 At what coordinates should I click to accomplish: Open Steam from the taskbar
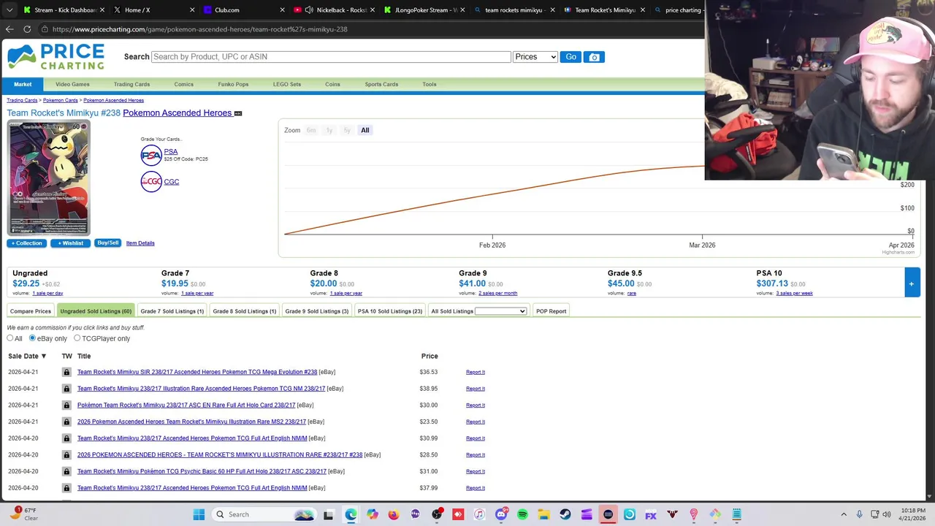(x=565, y=514)
